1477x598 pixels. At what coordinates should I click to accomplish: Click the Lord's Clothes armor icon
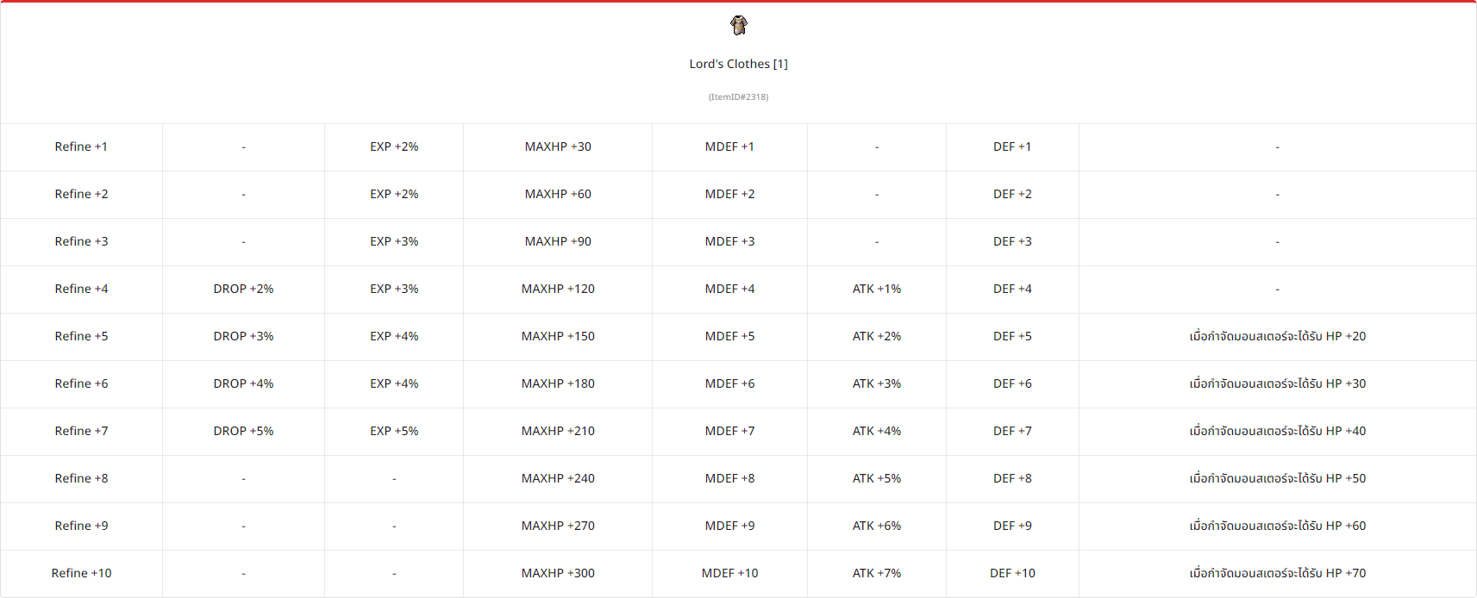click(738, 25)
